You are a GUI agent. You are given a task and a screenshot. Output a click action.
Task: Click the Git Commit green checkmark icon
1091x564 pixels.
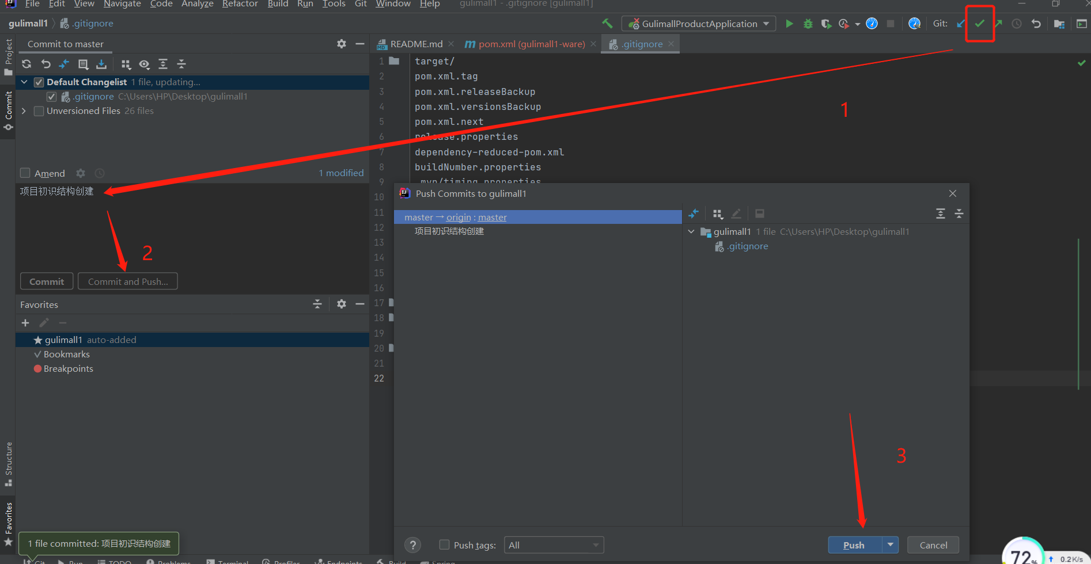click(x=980, y=24)
